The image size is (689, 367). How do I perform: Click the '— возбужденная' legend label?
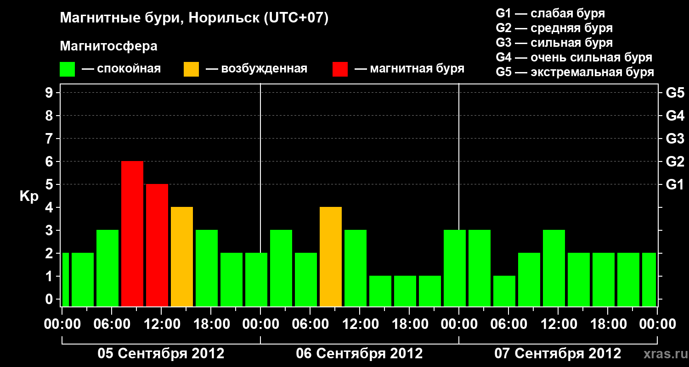coord(256,69)
